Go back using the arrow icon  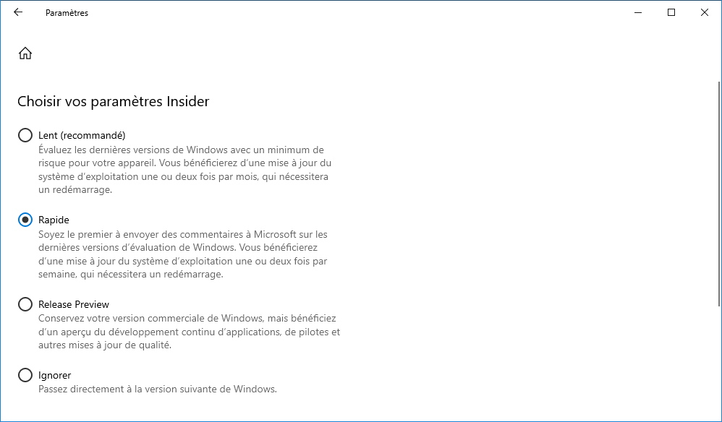[18, 12]
